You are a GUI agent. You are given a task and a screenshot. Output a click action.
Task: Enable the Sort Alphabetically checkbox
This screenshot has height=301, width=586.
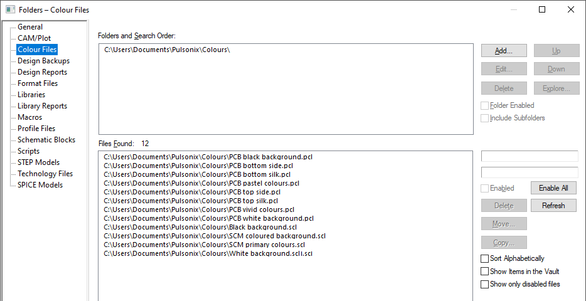[x=484, y=258]
